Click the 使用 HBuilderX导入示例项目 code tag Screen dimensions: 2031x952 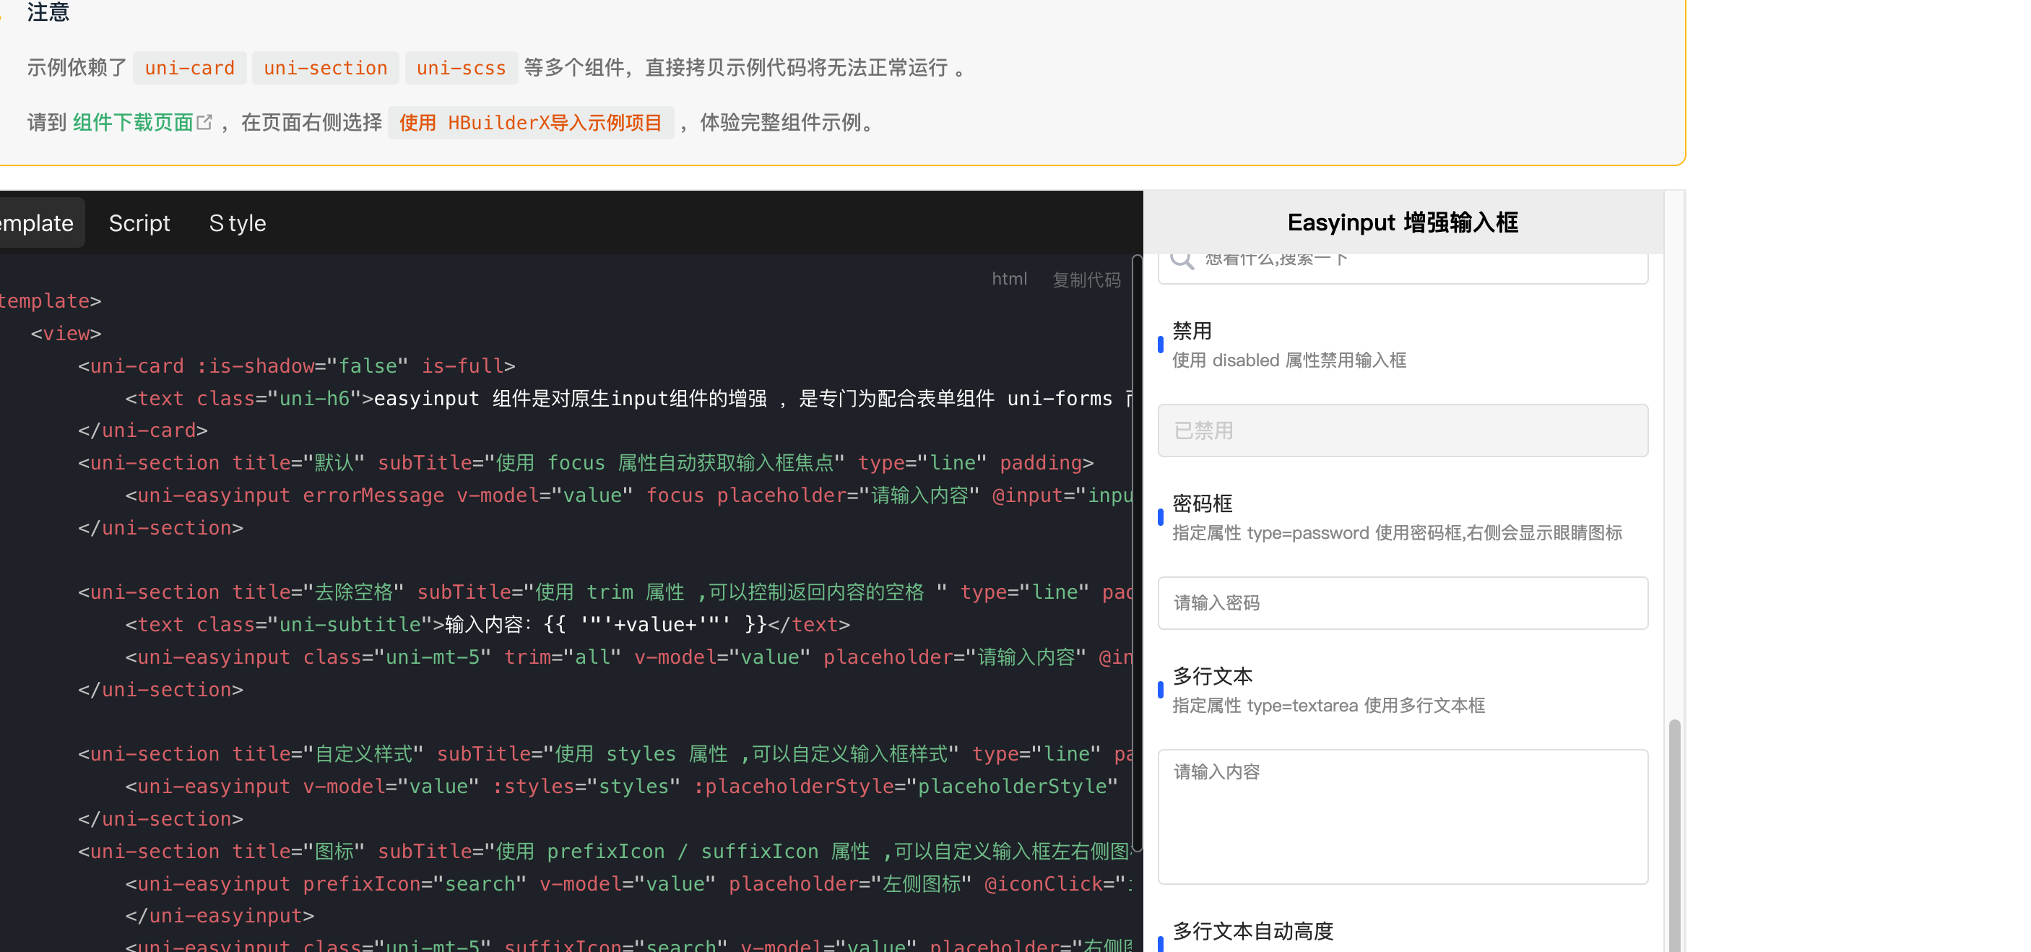(x=531, y=122)
